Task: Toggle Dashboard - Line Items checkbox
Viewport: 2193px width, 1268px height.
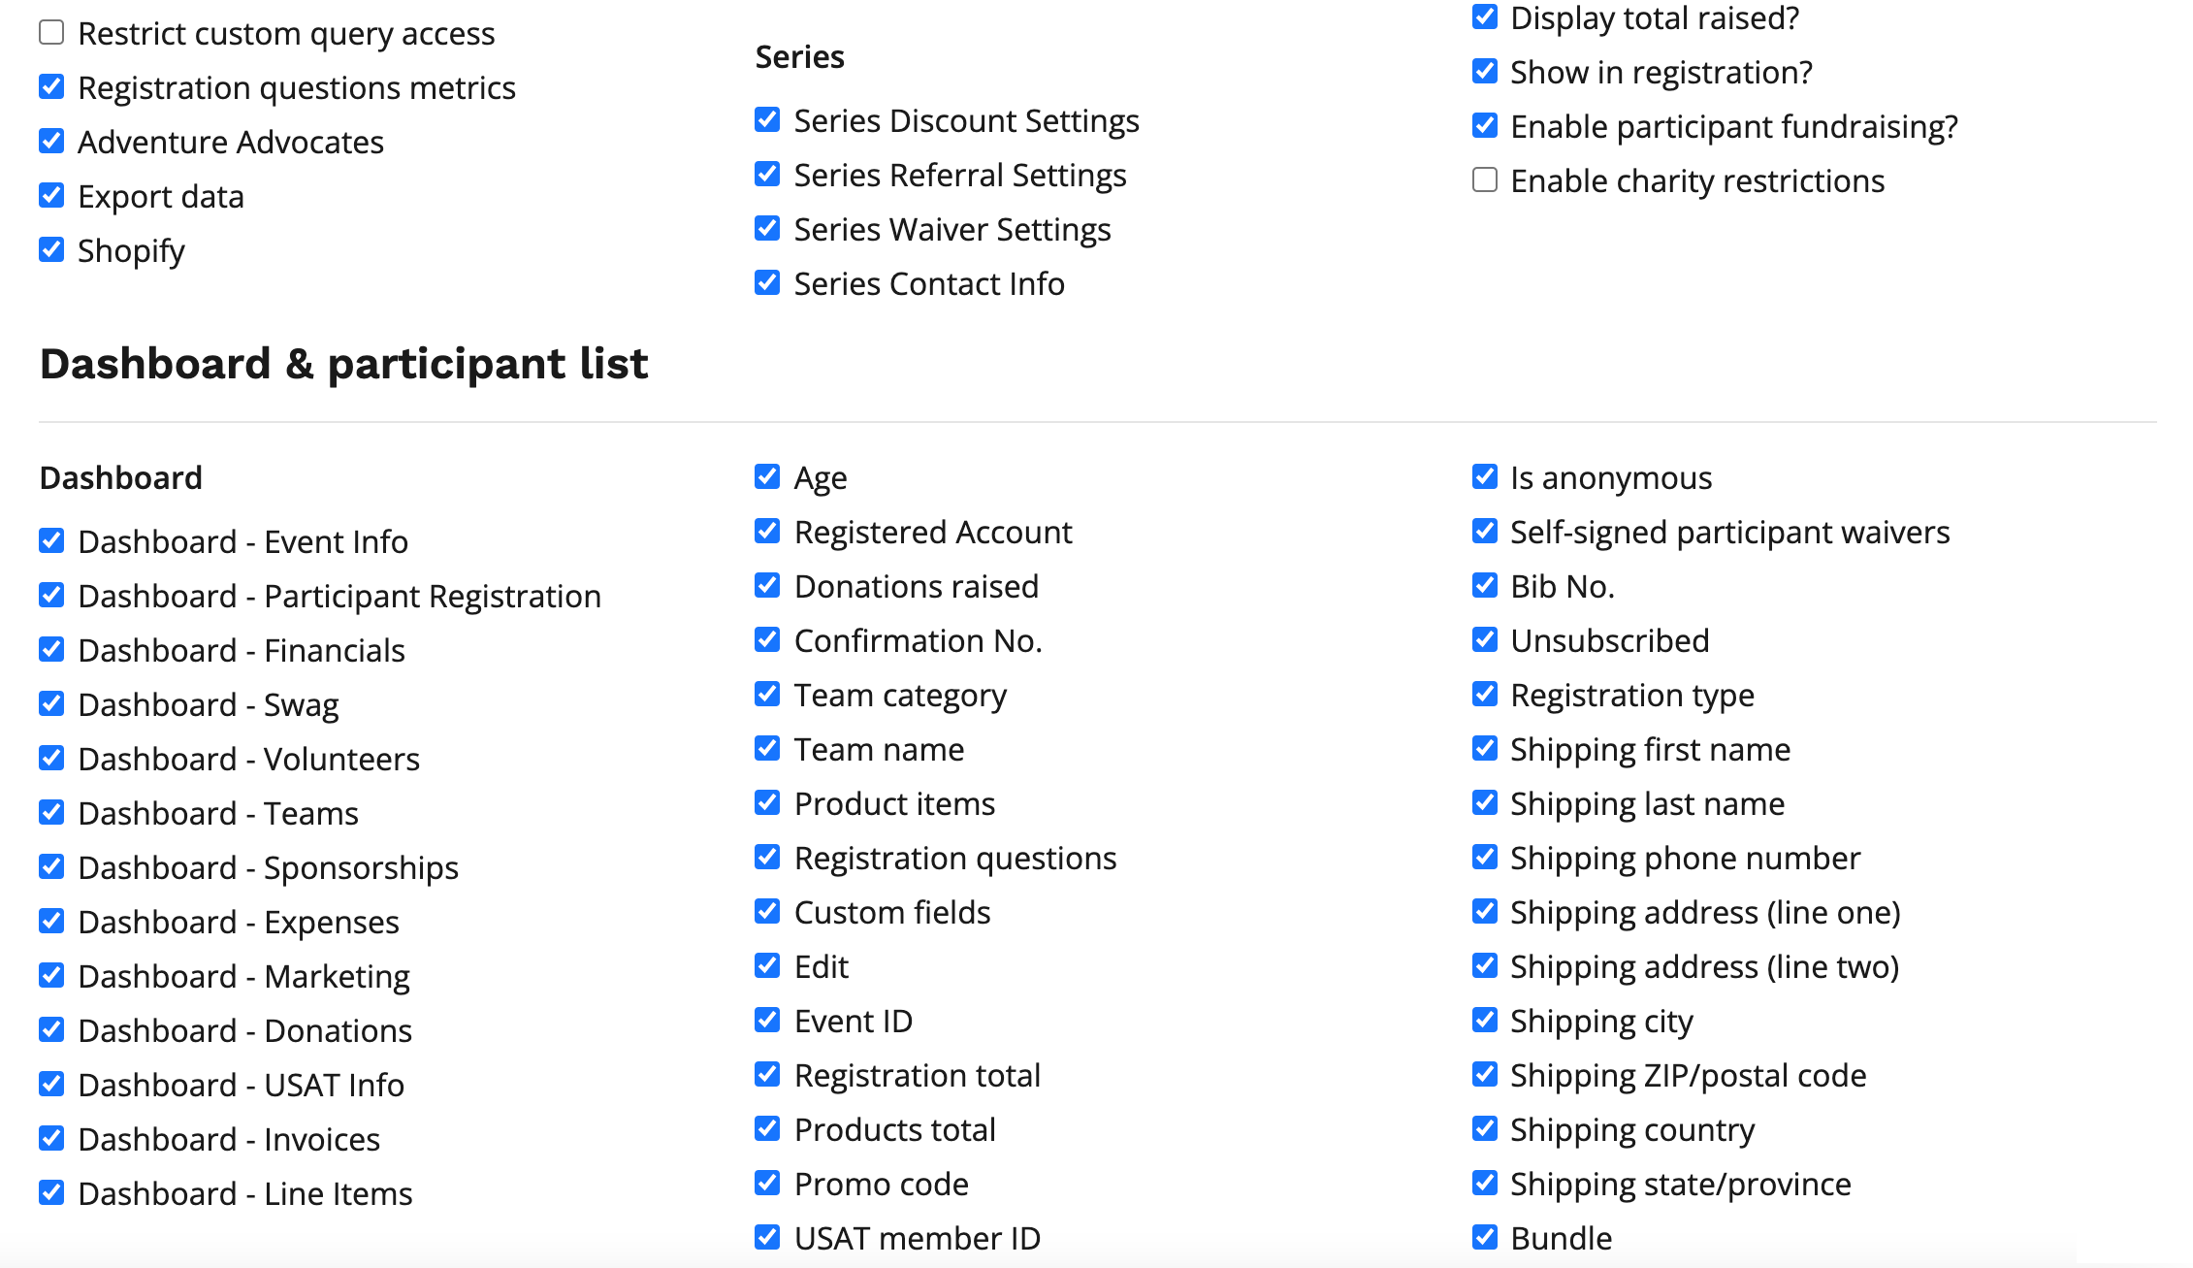Action: 51,1193
